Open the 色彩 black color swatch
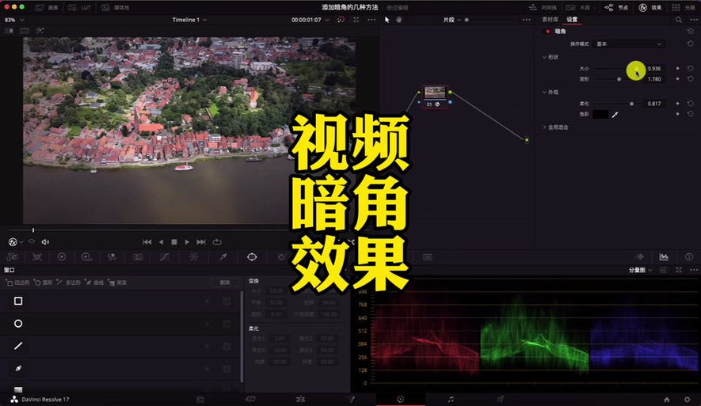The width and height of the screenshot is (701, 406). point(600,114)
